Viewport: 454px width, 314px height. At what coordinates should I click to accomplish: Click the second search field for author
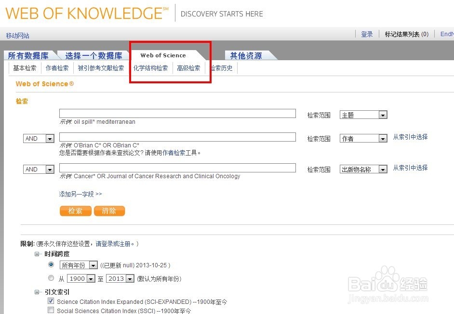pyautogui.click(x=177, y=137)
